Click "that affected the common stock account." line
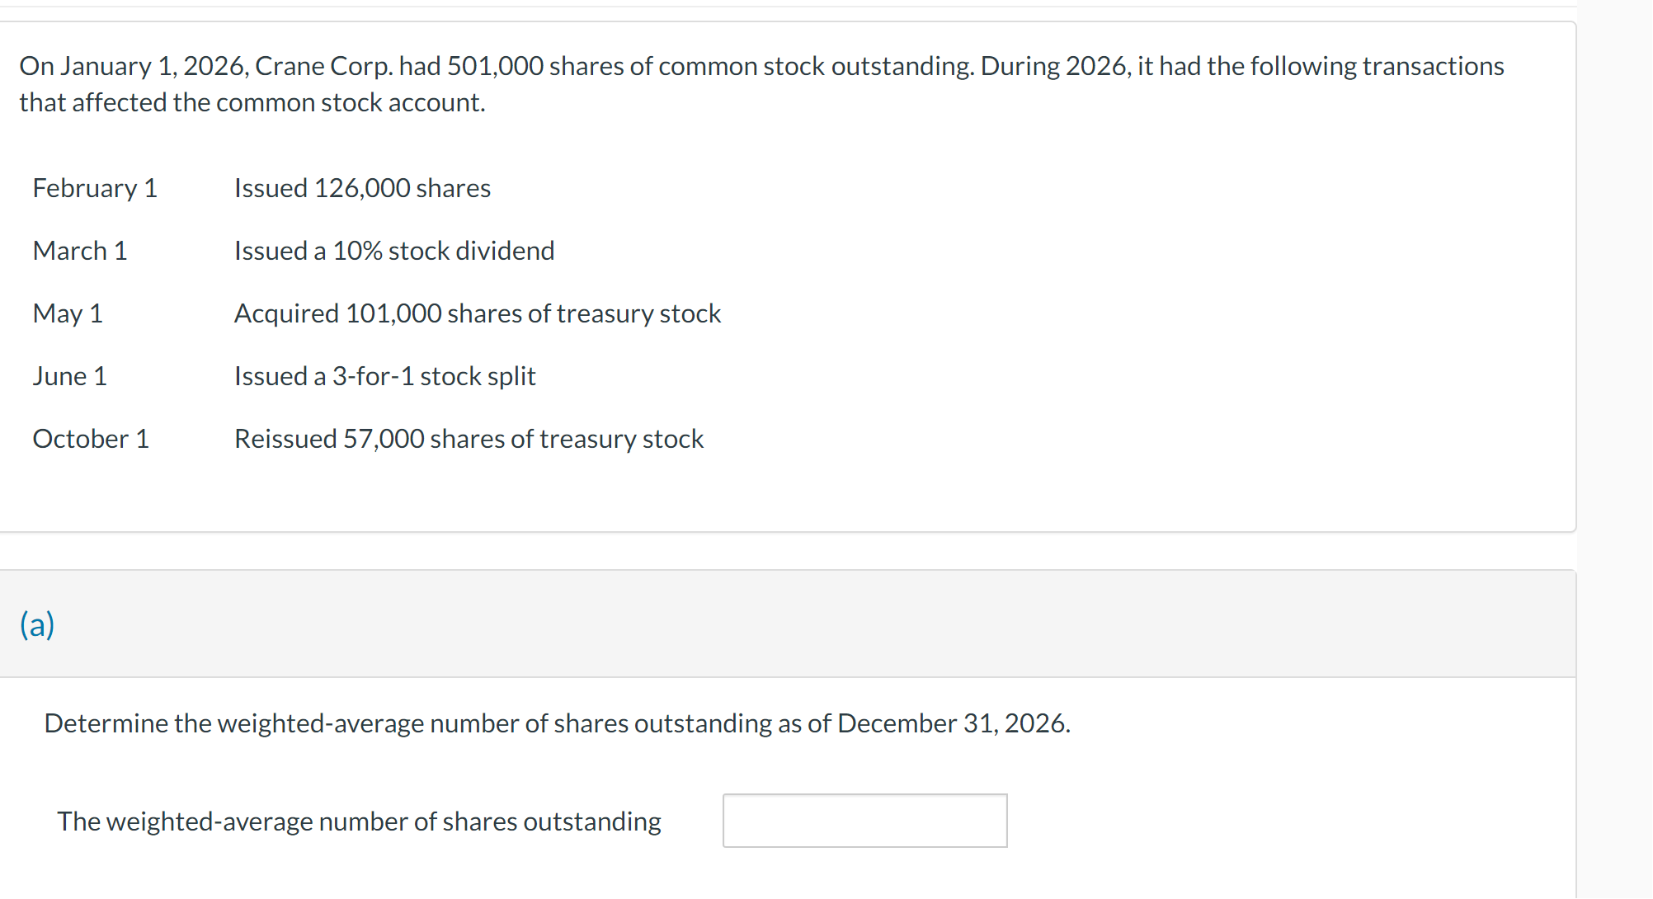The image size is (1653, 899). coord(252,102)
